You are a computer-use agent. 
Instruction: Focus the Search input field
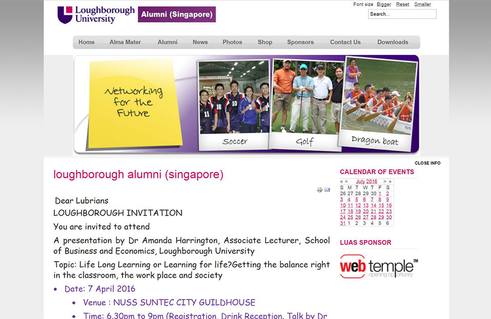pos(402,14)
